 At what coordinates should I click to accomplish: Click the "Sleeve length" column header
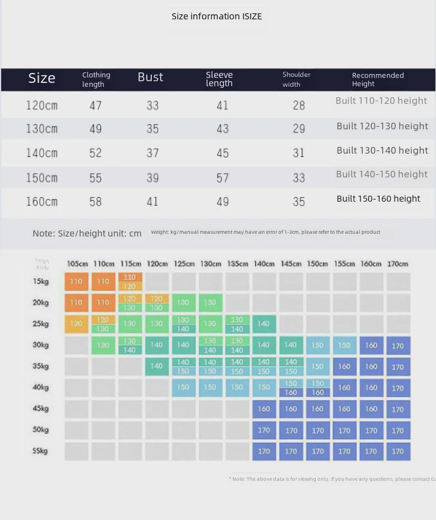coord(219,79)
